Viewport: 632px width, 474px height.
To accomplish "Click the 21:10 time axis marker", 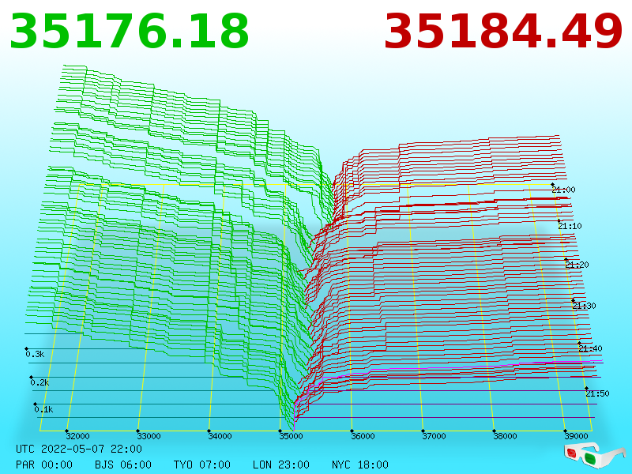I will [570, 226].
